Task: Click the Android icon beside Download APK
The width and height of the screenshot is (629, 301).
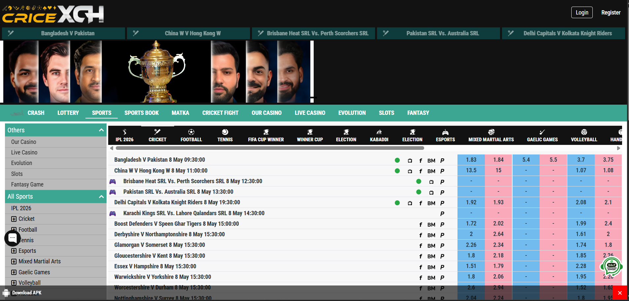Action: coord(6,293)
